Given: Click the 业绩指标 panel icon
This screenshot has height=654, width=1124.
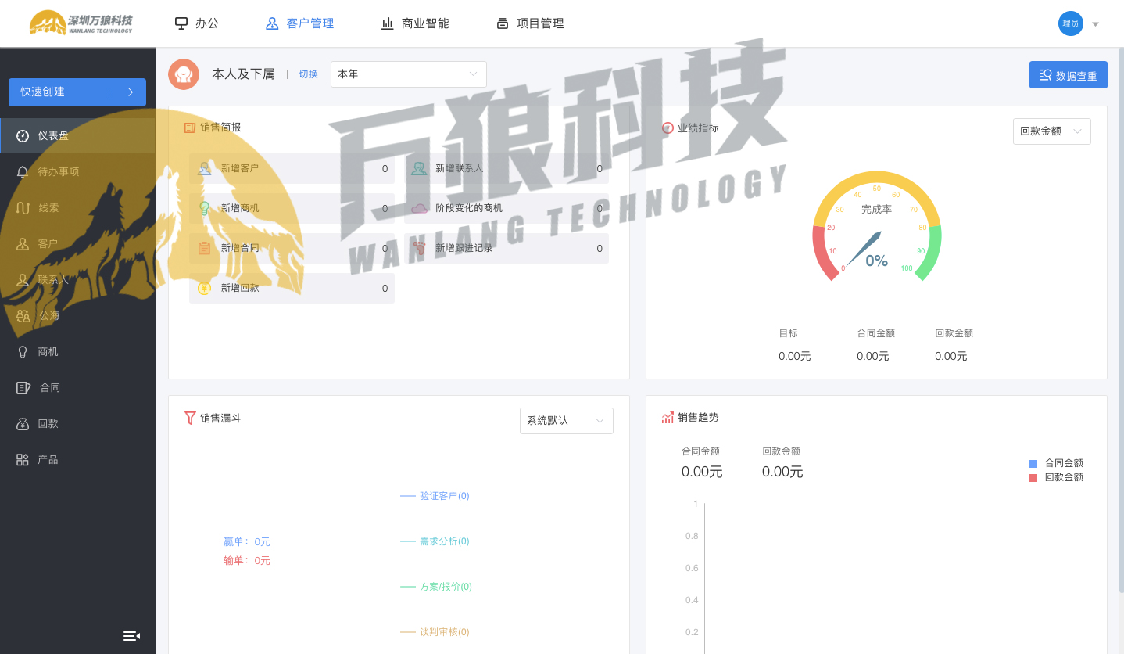Looking at the screenshot, I should coord(668,128).
